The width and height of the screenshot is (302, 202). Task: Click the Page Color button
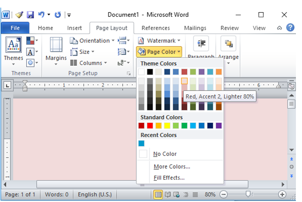point(159,52)
